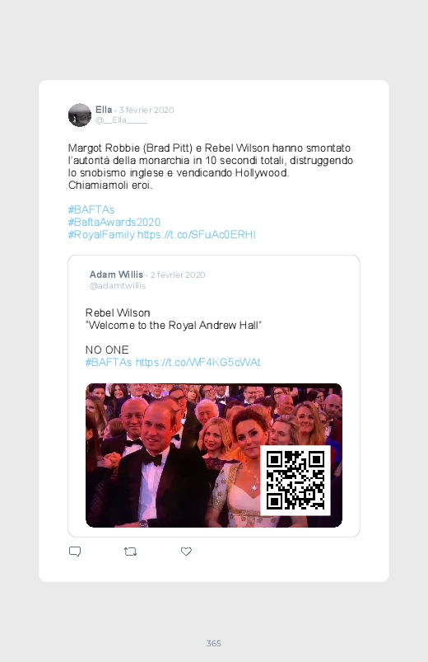
Task: Click the reply speech bubble icon
Action: pos(75,552)
